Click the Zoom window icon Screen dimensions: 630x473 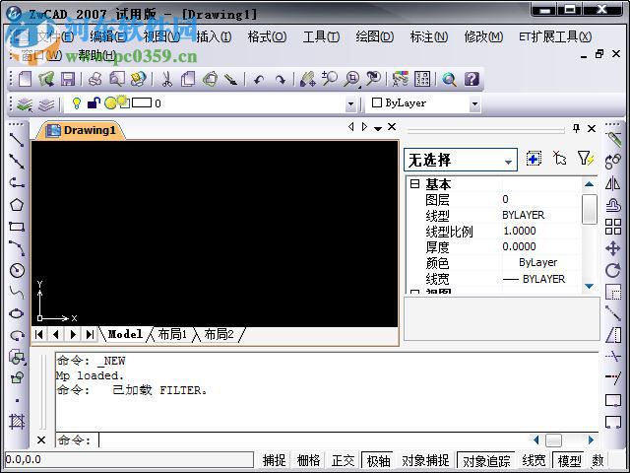pyautogui.click(x=352, y=79)
